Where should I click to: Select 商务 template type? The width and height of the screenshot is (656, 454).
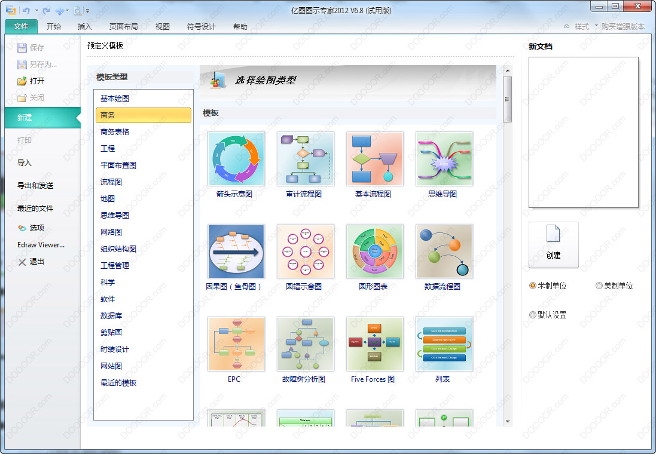[144, 115]
